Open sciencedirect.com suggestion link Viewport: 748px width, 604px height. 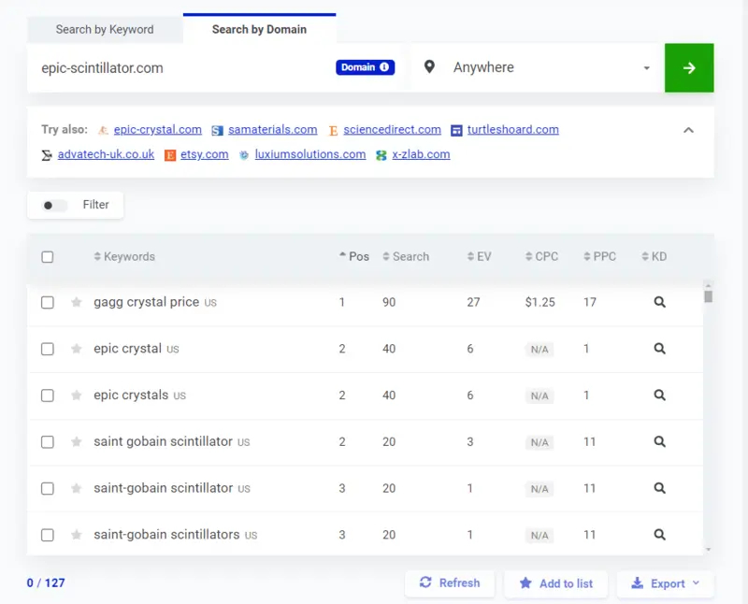[392, 130]
